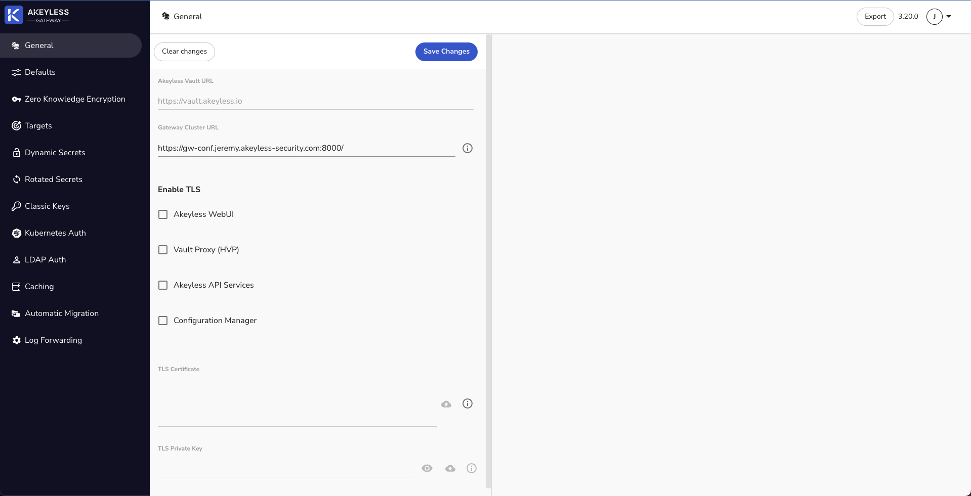Click the Enable TLS heading
The image size is (971, 496).
[x=179, y=190]
